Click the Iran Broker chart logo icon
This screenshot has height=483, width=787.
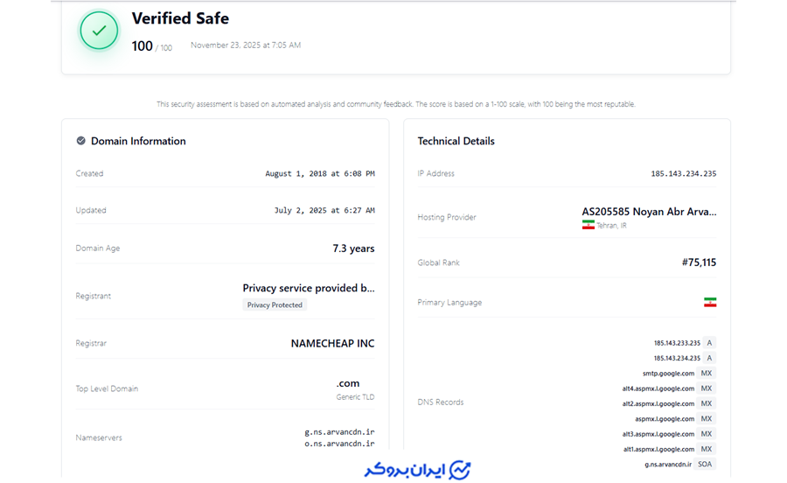(460, 470)
